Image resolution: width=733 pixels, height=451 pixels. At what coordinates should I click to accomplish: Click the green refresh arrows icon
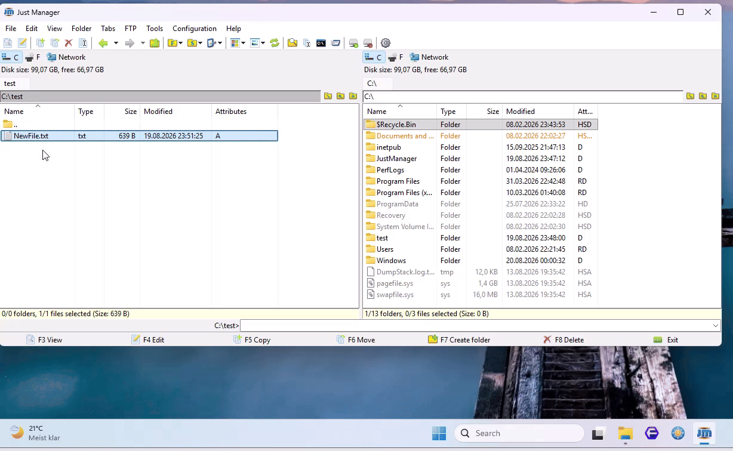tap(275, 43)
